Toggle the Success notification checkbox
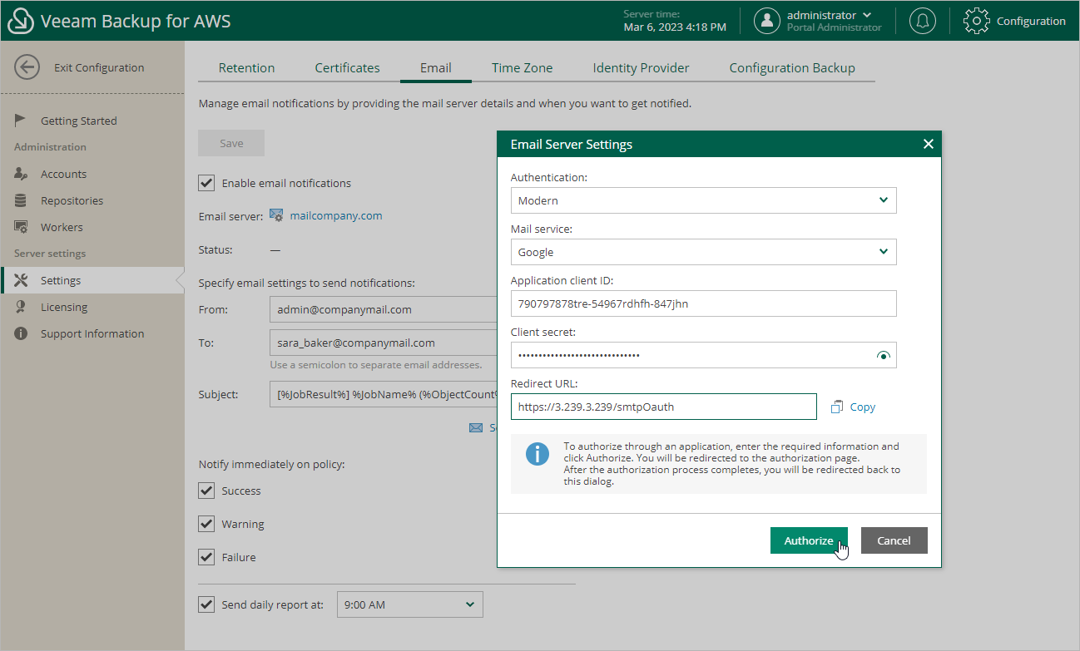The image size is (1080, 651). (207, 491)
